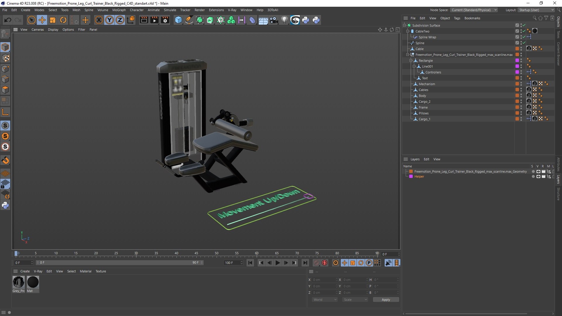Image resolution: width=562 pixels, height=316 pixels.
Task: Open the V-Ray menu
Action: 232,10
